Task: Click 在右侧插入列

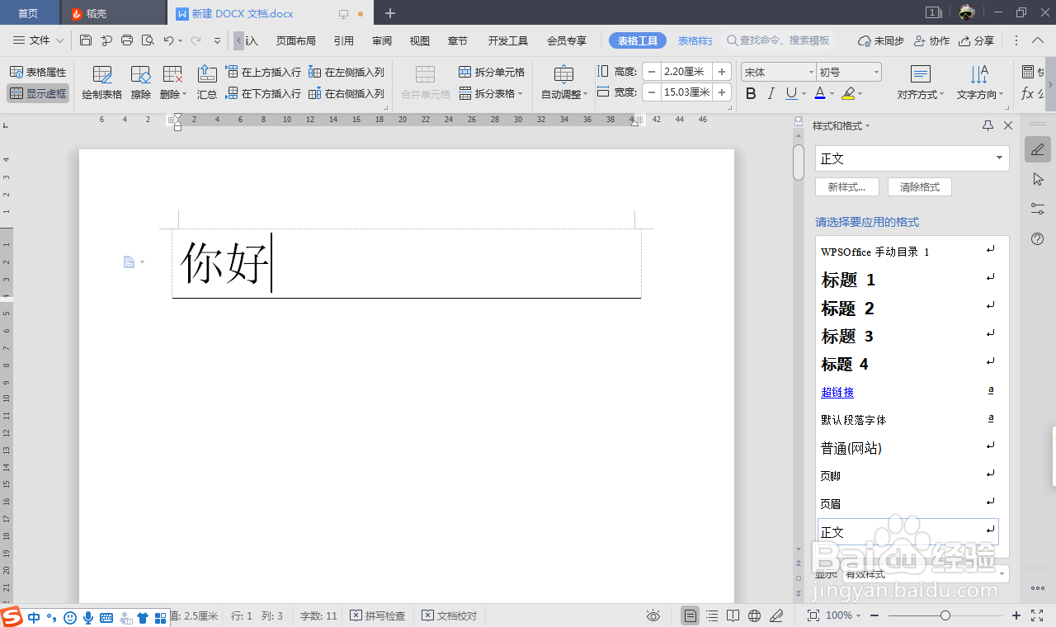Action: click(346, 93)
